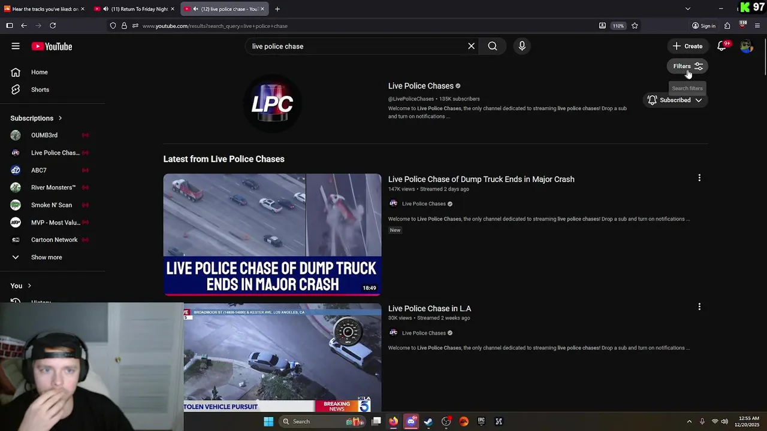This screenshot has width=767, height=431.
Task: Open Steam from the taskbar
Action: pos(428,421)
